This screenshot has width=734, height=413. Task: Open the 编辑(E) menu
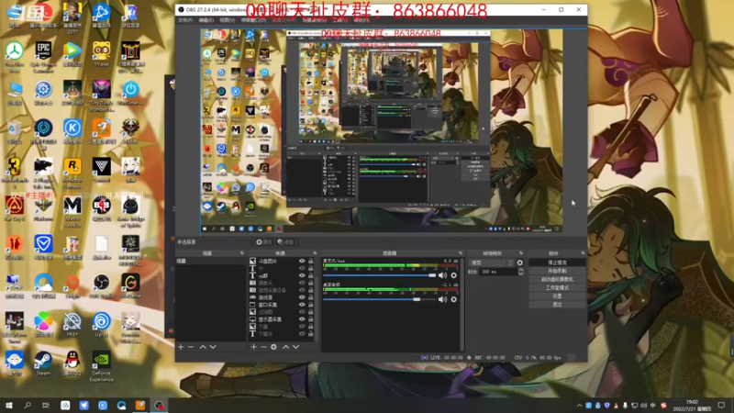tap(206, 20)
